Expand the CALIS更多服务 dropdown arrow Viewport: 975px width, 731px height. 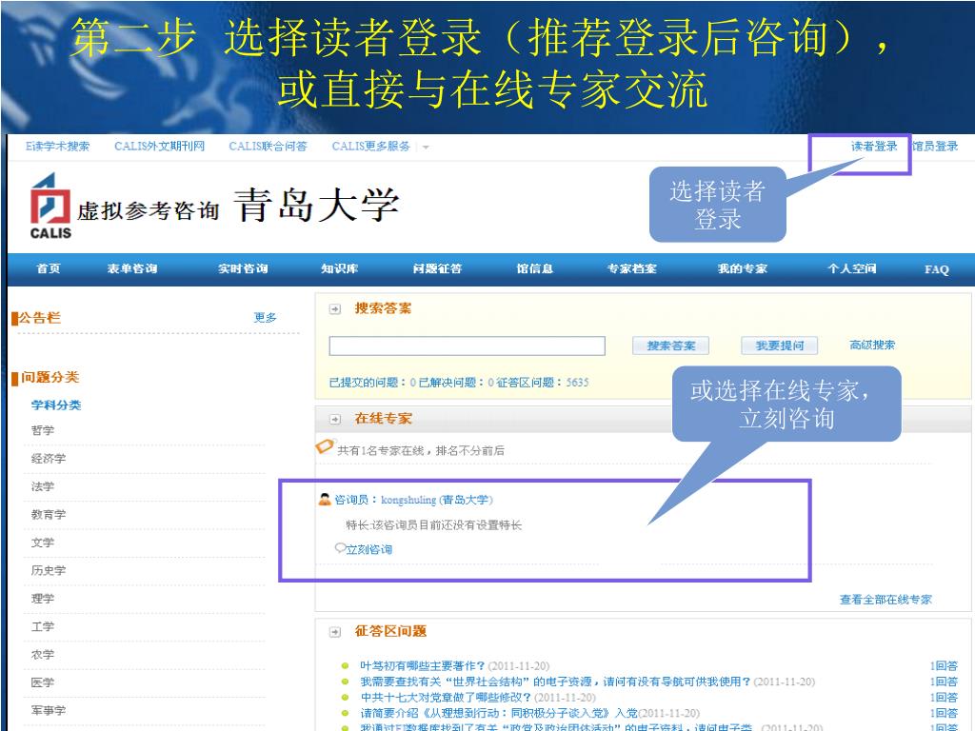426,148
